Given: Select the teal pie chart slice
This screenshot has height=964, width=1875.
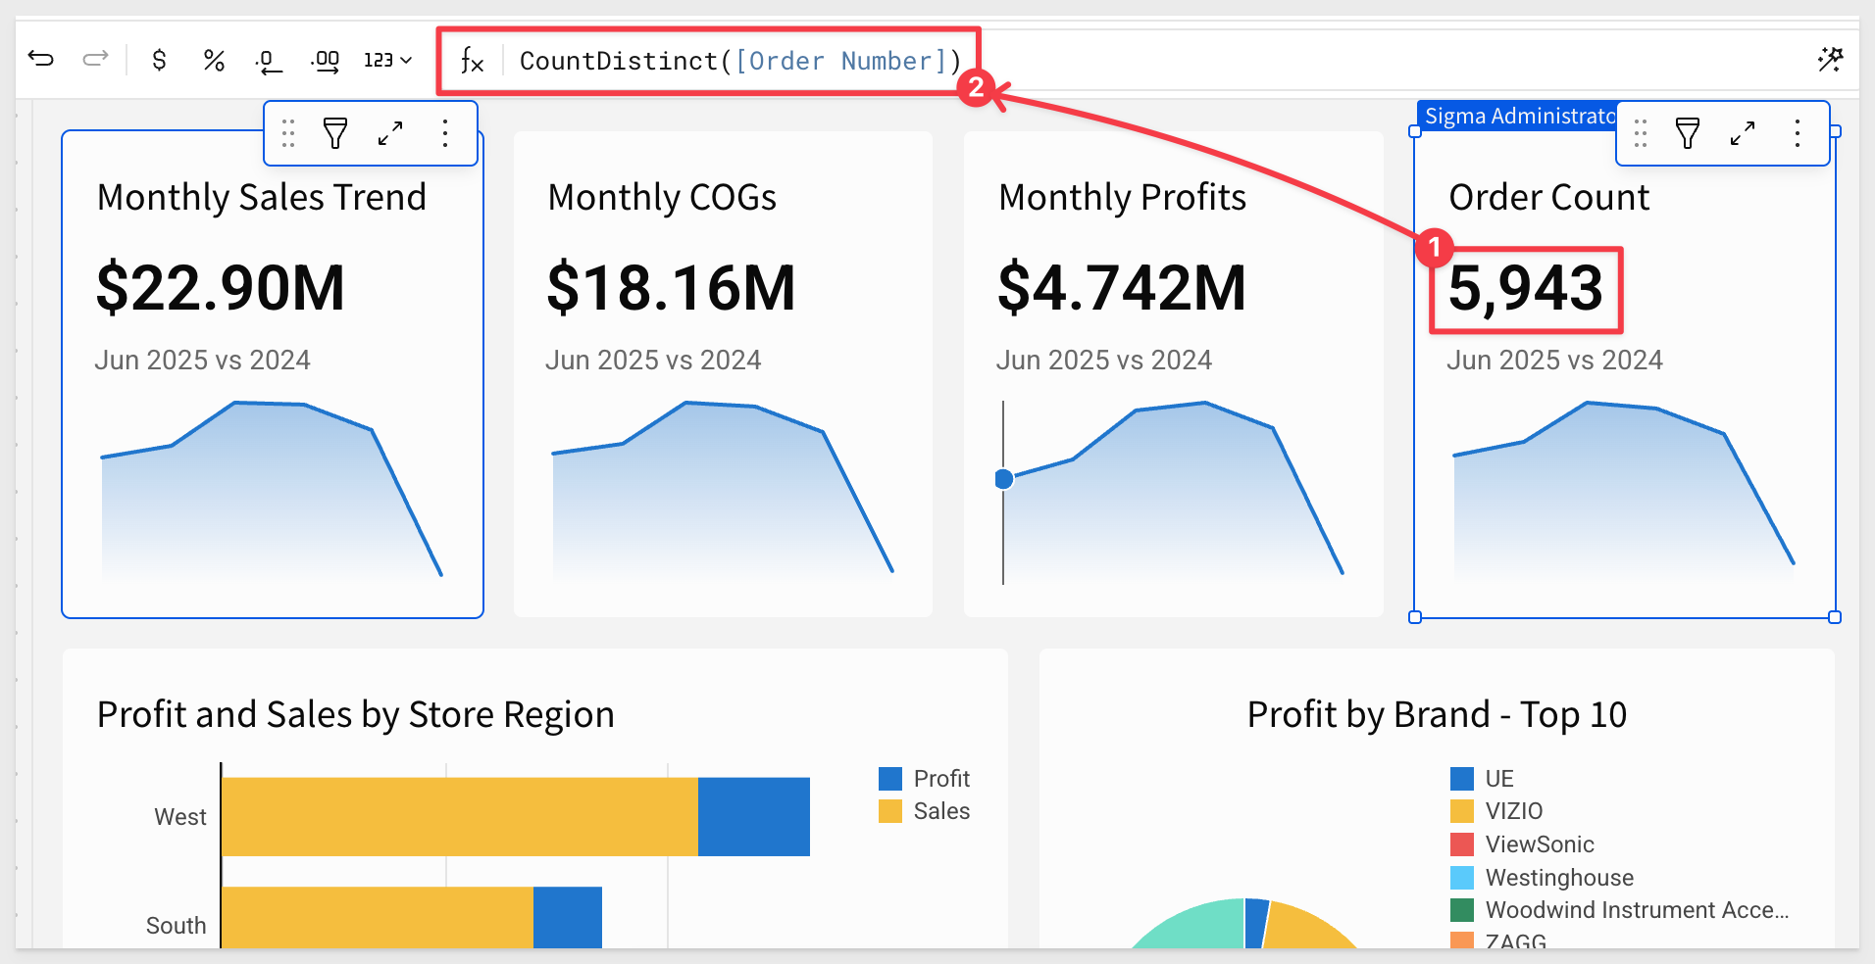Looking at the screenshot, I should pos(1201,927).
